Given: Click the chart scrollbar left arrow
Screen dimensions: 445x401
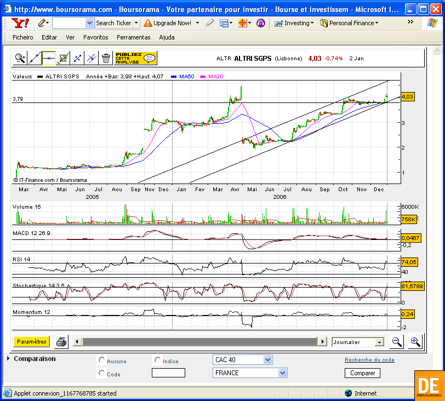Looking at the screenshot, I should 77,341.
